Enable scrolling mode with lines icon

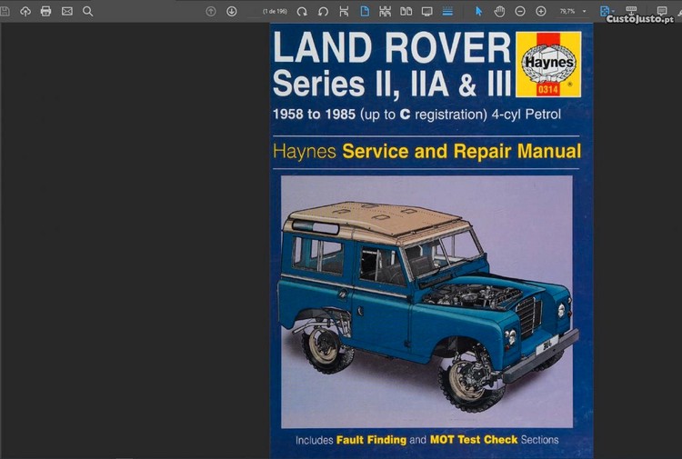tap(447, 11)
